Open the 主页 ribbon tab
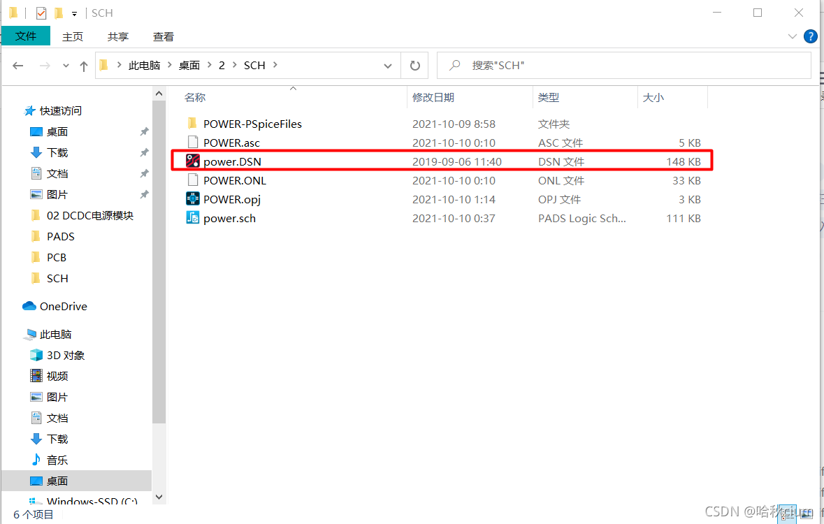Image resolution: width=824 pixels, height=524 pixels. (73, 36)
